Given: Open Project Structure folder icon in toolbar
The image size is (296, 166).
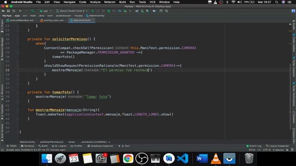Looking at the screenshot, I should [154, 11].
